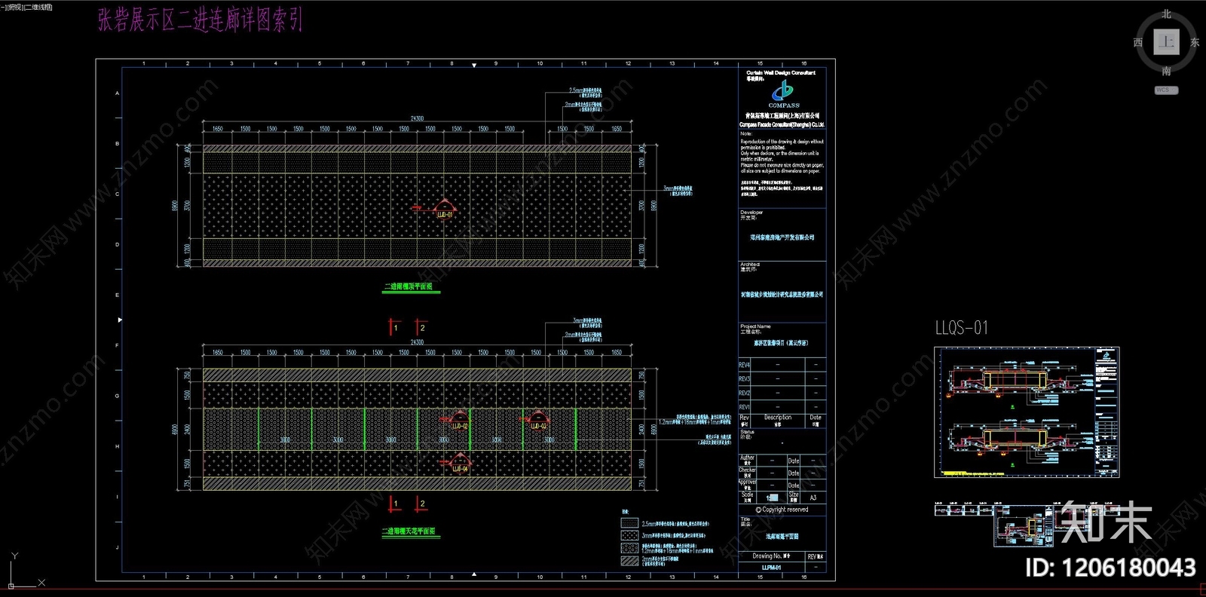Open the [-] viewport controls menu
The height and width of the screenshot is (597, 1206).
click(3, 7)
